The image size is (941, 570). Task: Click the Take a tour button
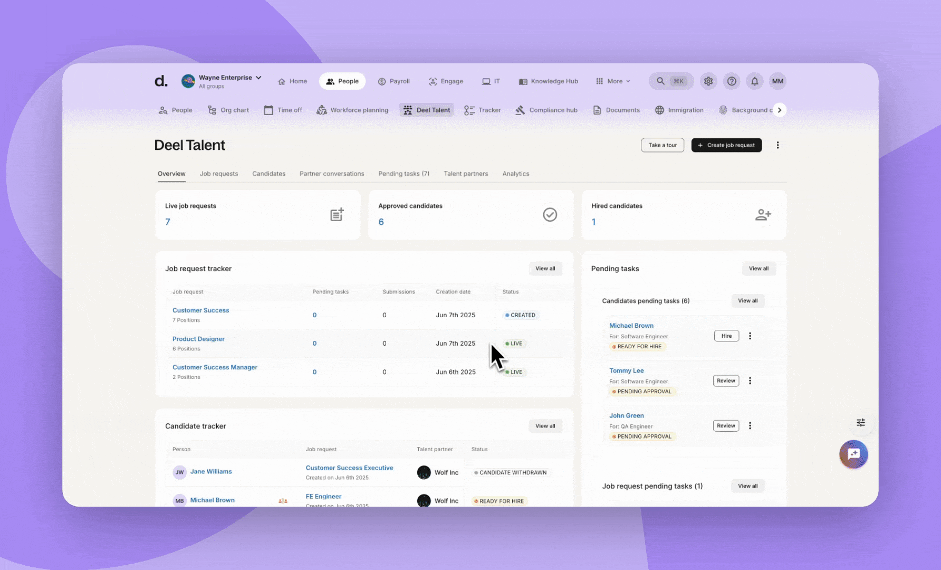[662, 145]
